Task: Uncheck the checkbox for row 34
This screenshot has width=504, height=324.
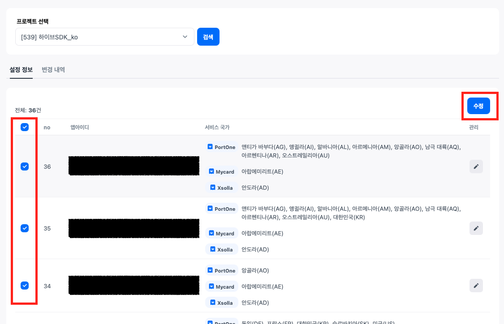Action: pos(25,286)
